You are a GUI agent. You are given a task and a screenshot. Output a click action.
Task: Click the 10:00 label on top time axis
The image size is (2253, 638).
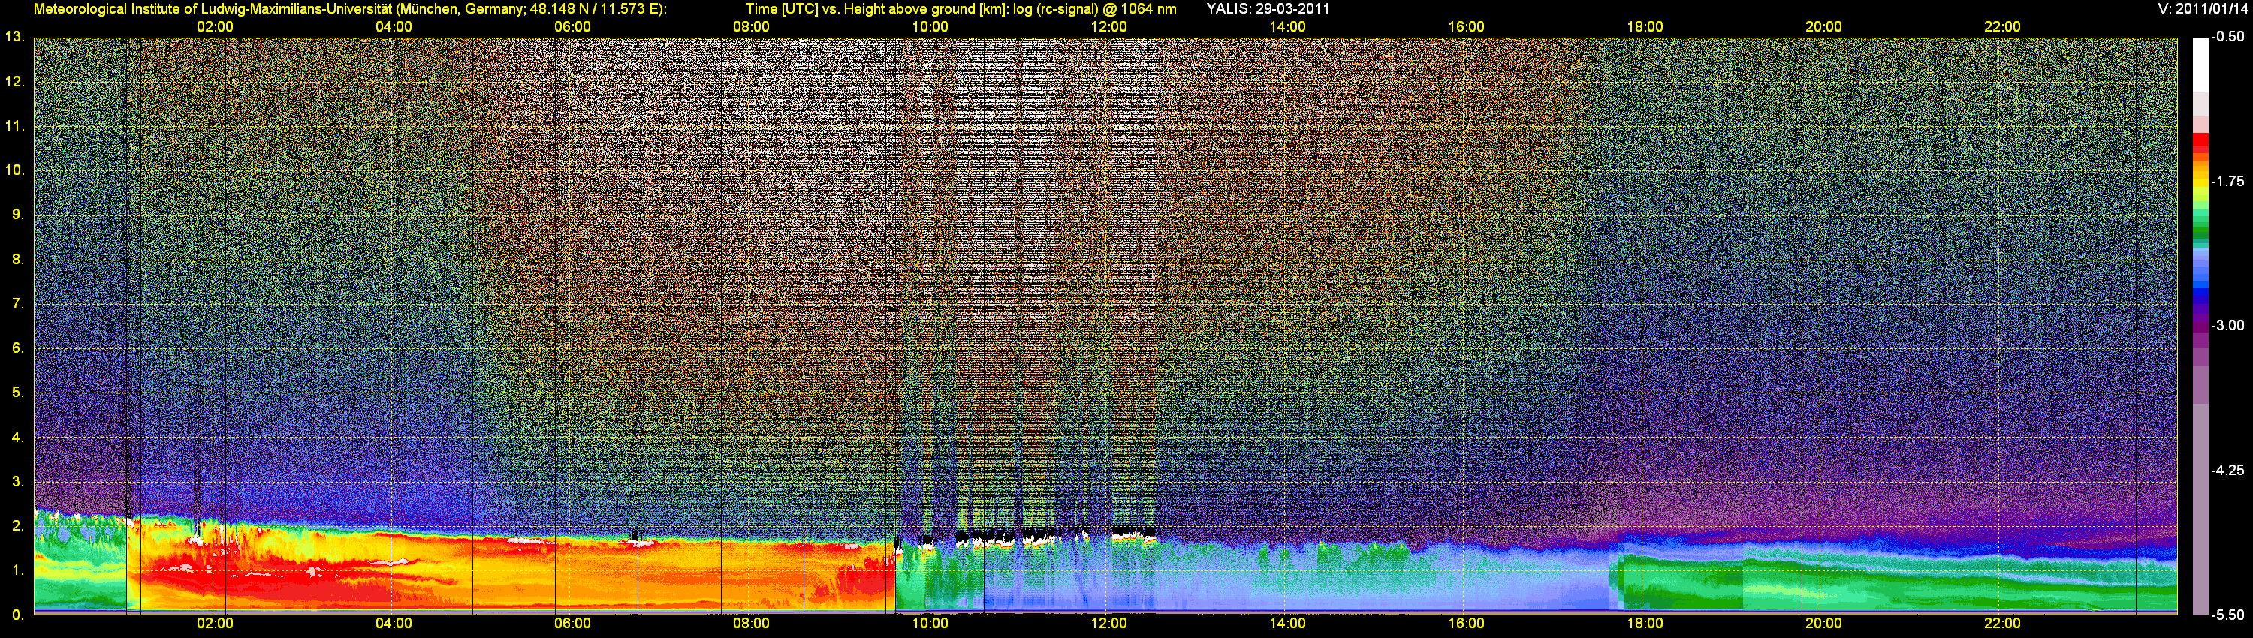pyautogui.click(x=930, y=26)
